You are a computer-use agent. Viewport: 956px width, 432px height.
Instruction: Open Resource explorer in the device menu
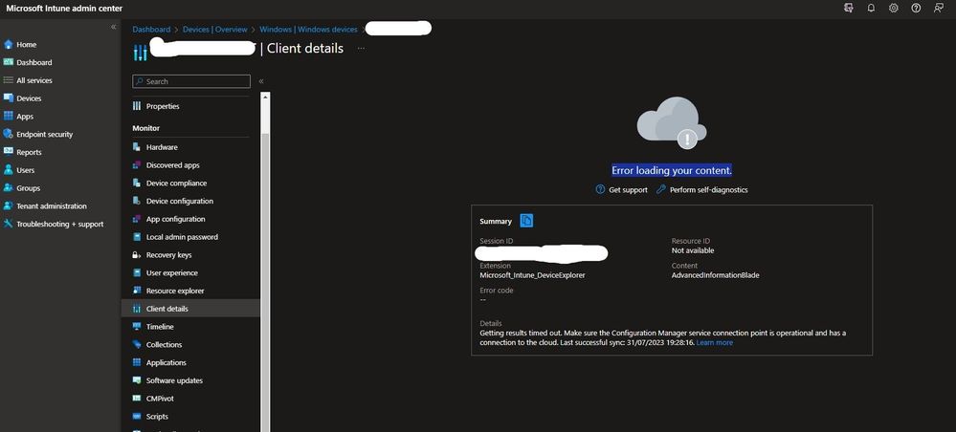tap(175, 291)
